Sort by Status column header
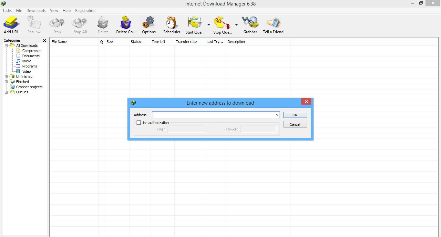 coord(140,42)
